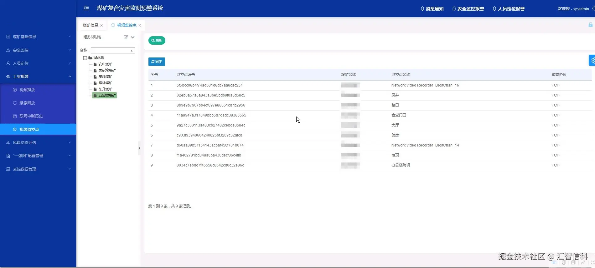Click the 视频监控点 cube icon
This screenshot has height=268, width=595.
[15, 129]
